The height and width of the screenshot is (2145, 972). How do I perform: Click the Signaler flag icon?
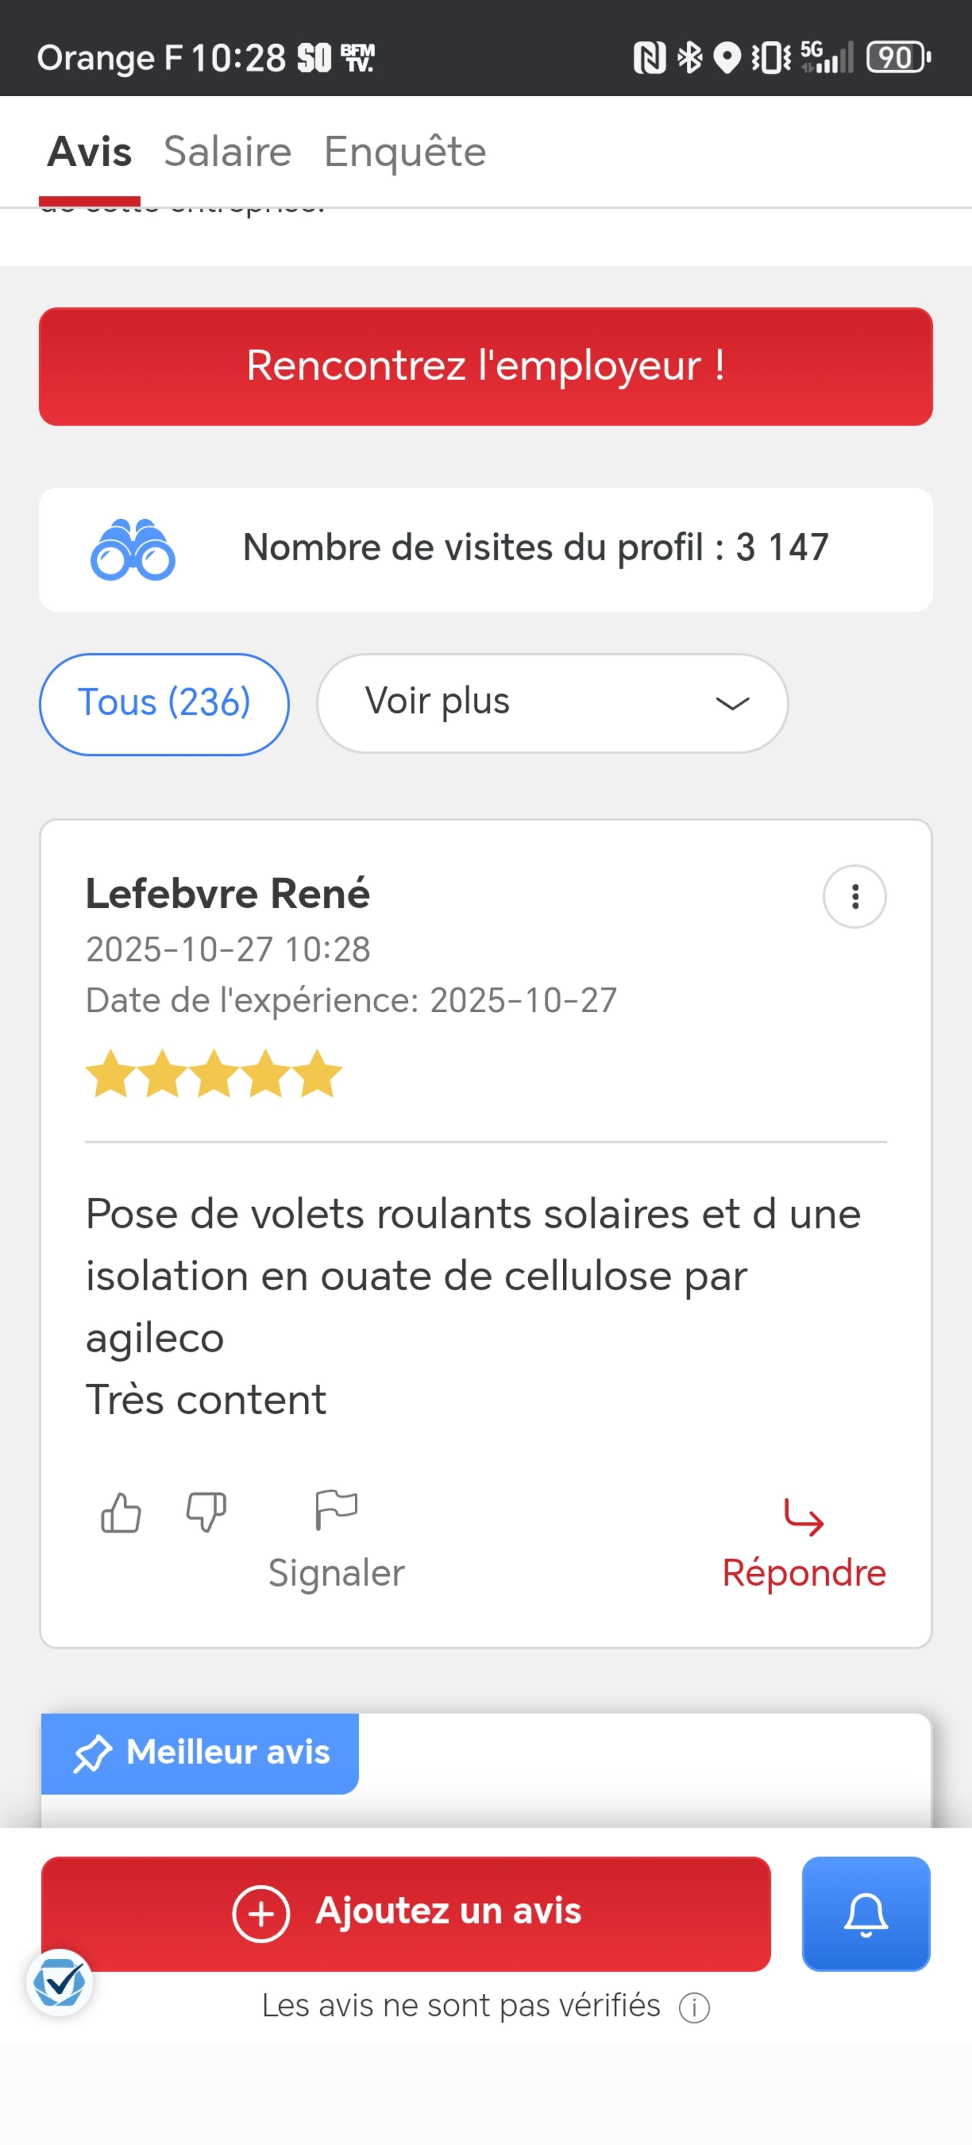point(336,1511)
